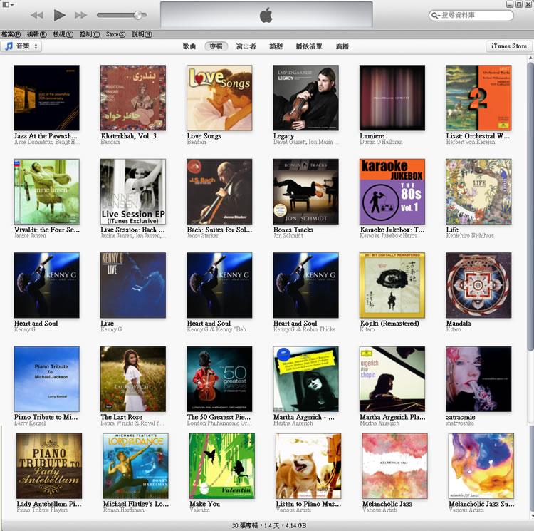Open the 檔案 menu

(x=11, y=34)
